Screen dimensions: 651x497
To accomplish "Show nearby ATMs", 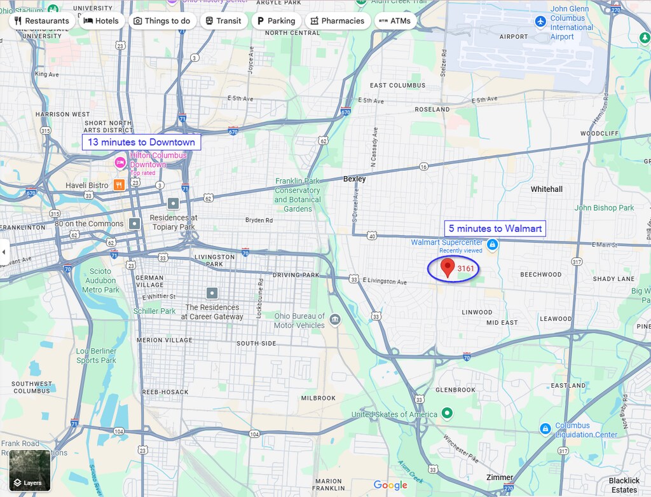I will 395,21.
